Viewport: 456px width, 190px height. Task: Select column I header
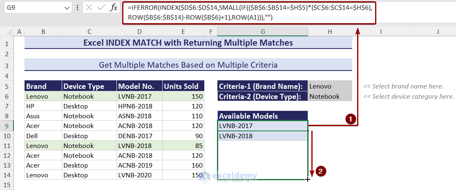pyautogui.click(x=381, y=32)
